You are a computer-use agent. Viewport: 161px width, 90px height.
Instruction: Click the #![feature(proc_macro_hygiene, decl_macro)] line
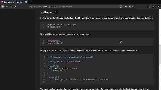pos(70,57)
